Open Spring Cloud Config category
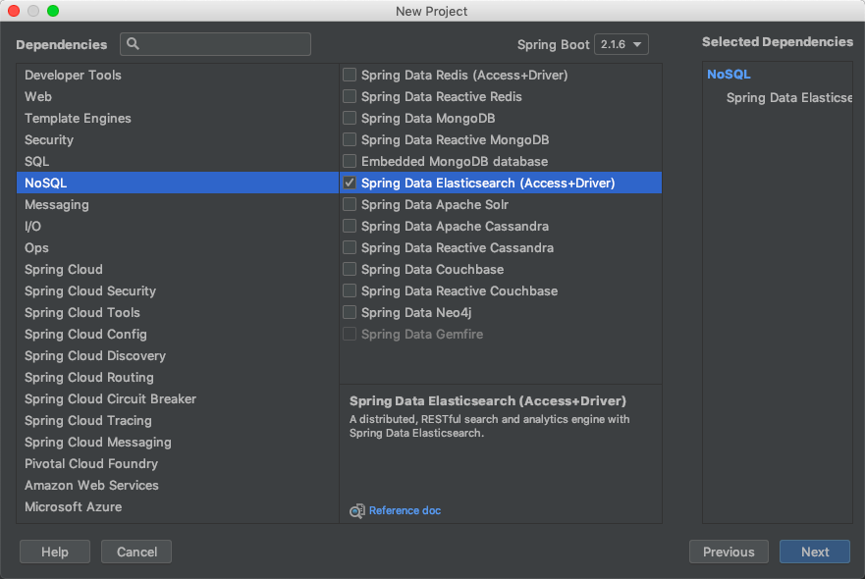 (177, 335)
